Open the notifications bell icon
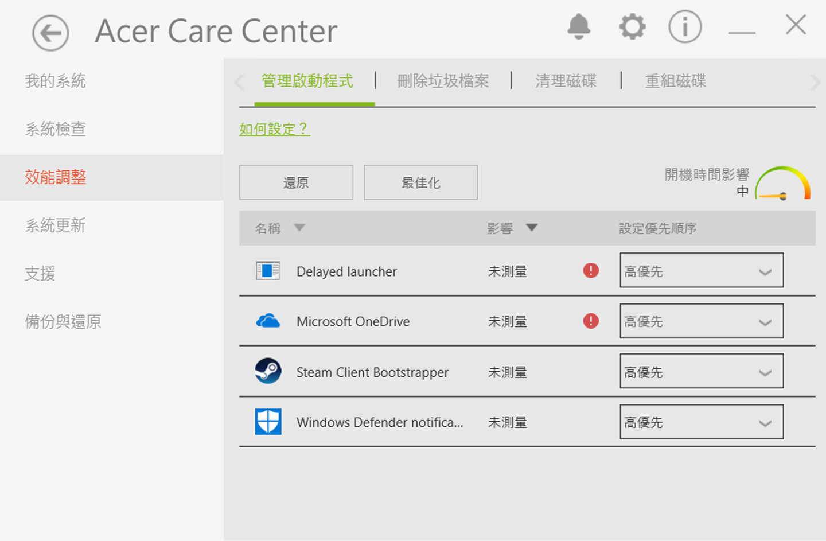Image resolution: width=826 pixels, height=541 pixels. 579,26
